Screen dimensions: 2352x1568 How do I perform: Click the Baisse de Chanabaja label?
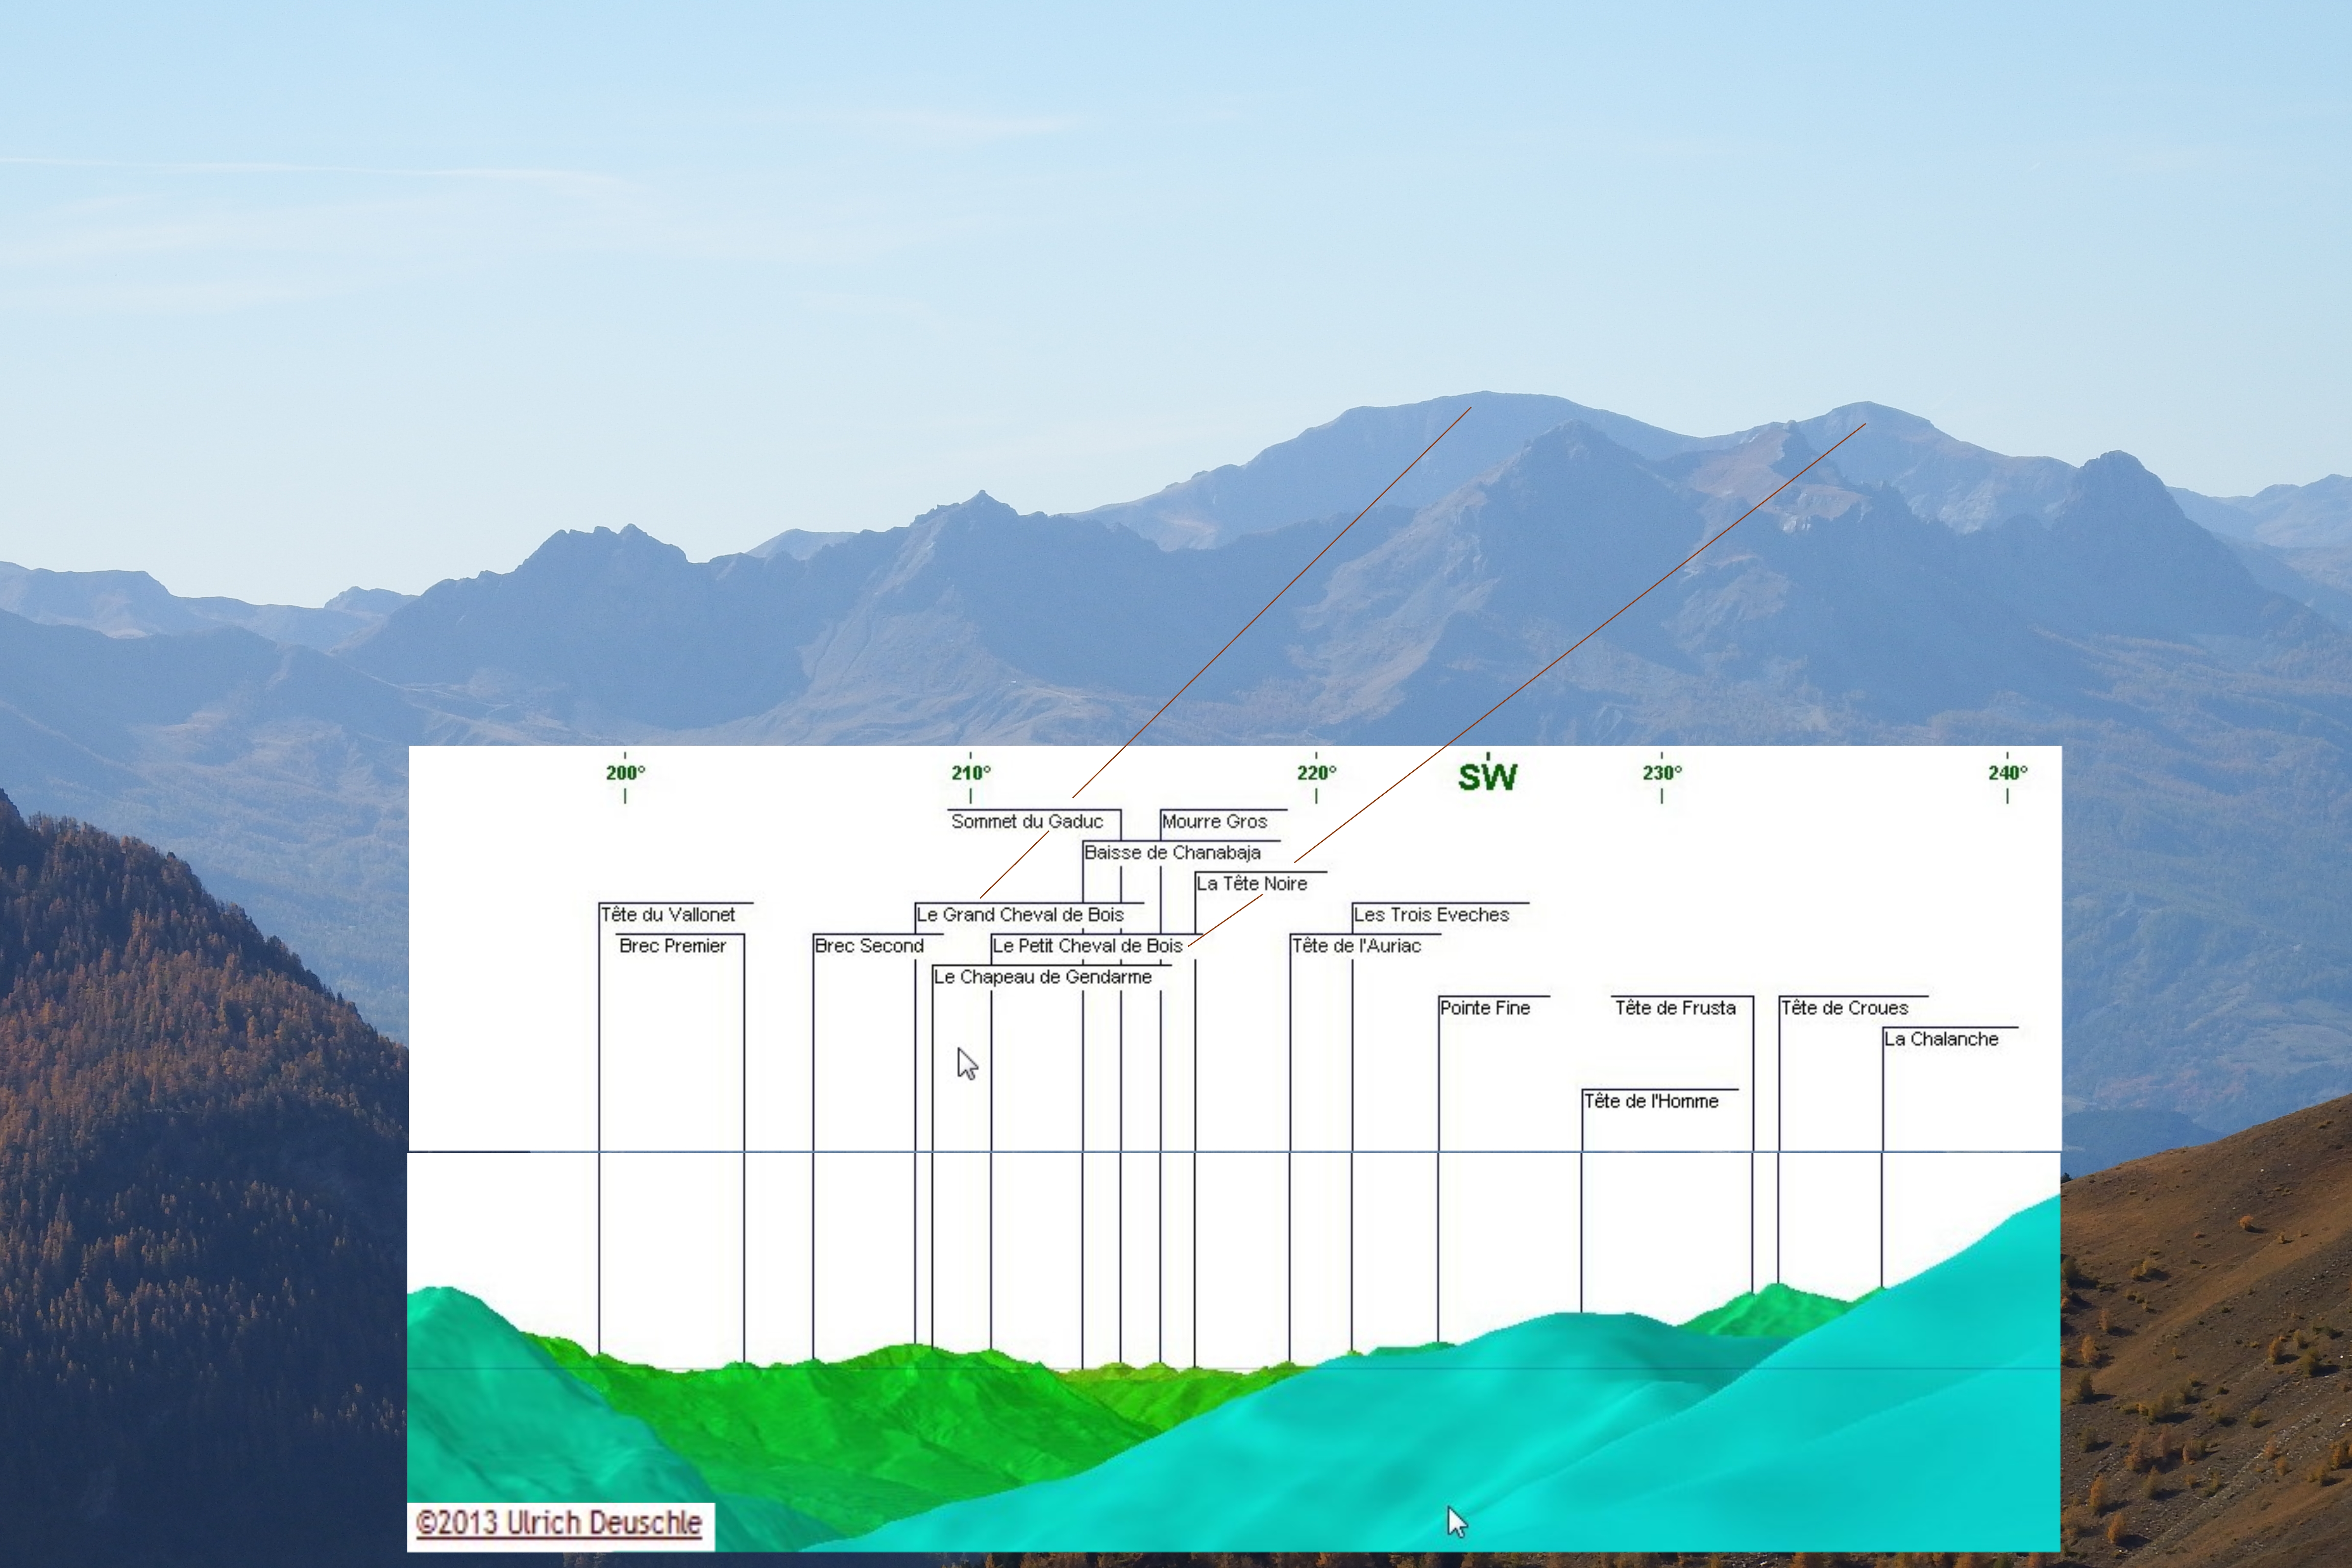coord(1172,852)
